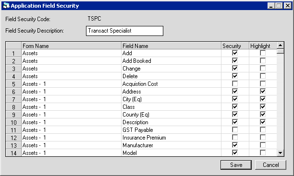
Task: Toggle Security for Delete field
Action: (x=235, y=76)
